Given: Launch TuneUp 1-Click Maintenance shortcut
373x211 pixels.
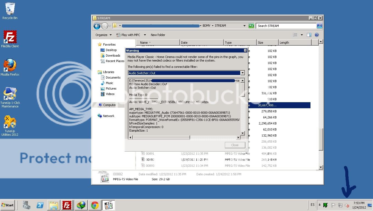Looking at the screenshot, I should pyautogui.click(x=10, y=98).
